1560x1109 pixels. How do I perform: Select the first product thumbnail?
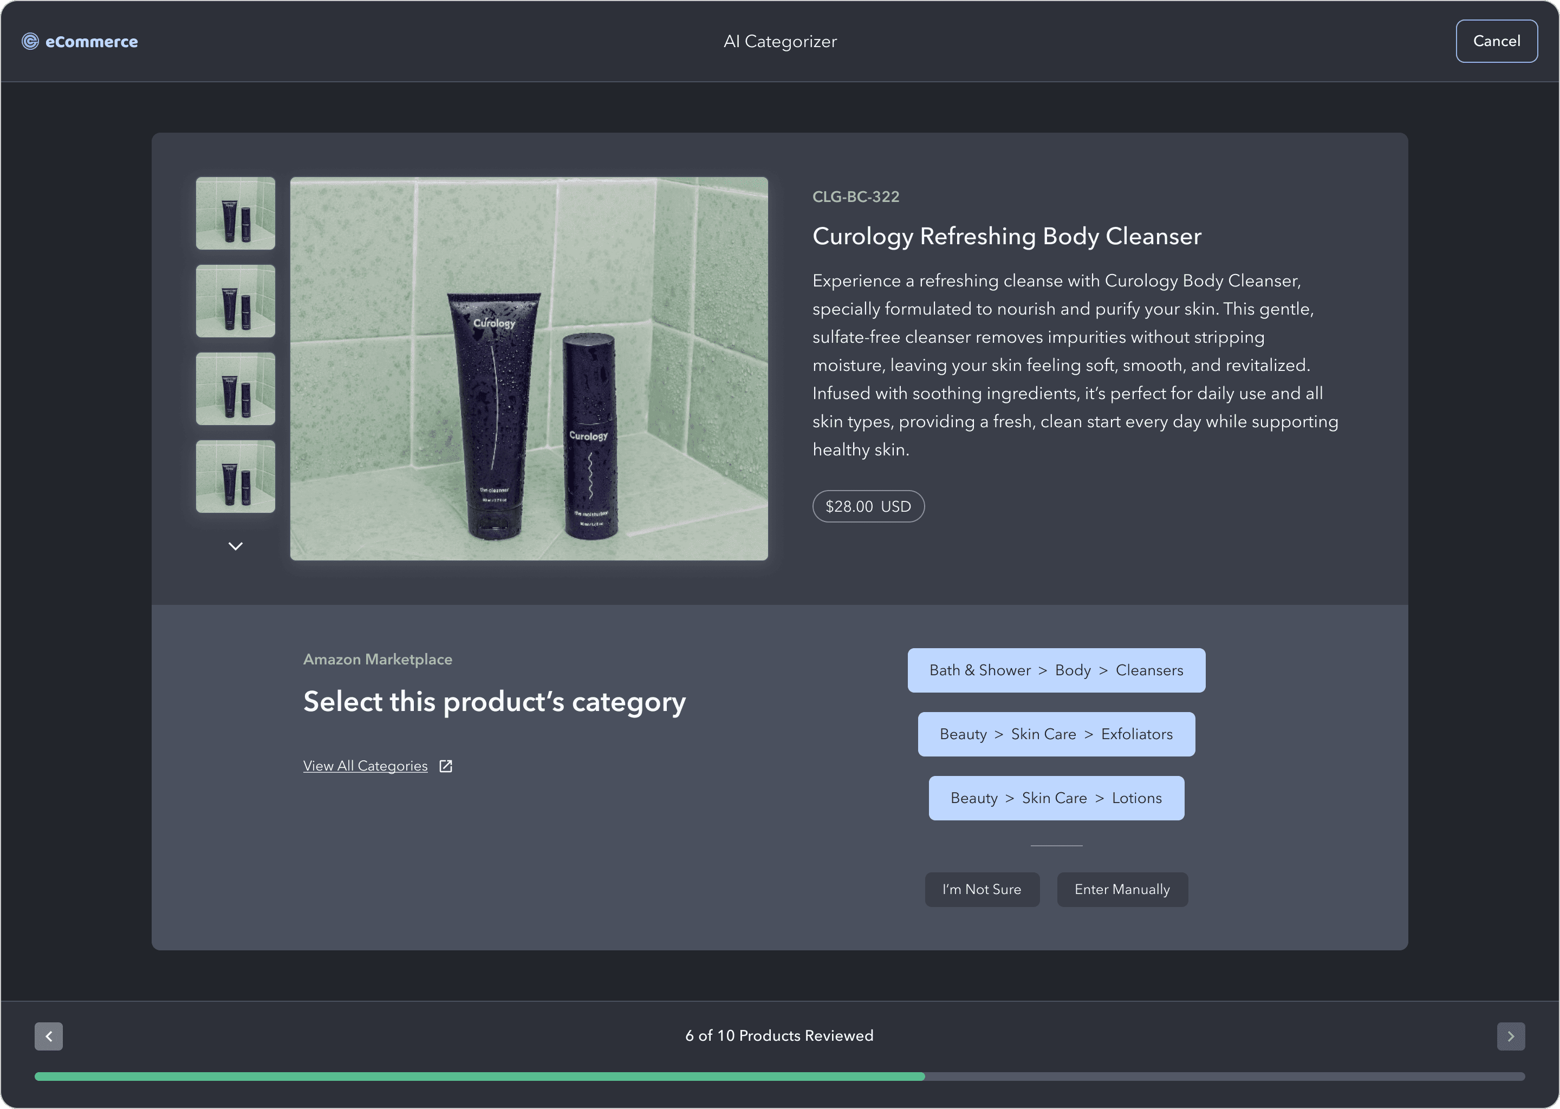coord(235,213)
